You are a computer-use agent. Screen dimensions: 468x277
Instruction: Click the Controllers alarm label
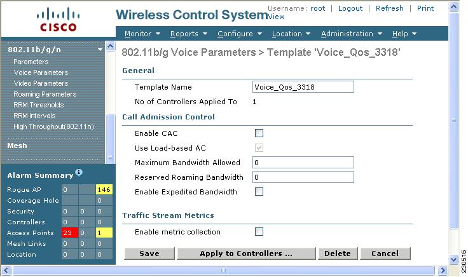(x=26, y=222)
